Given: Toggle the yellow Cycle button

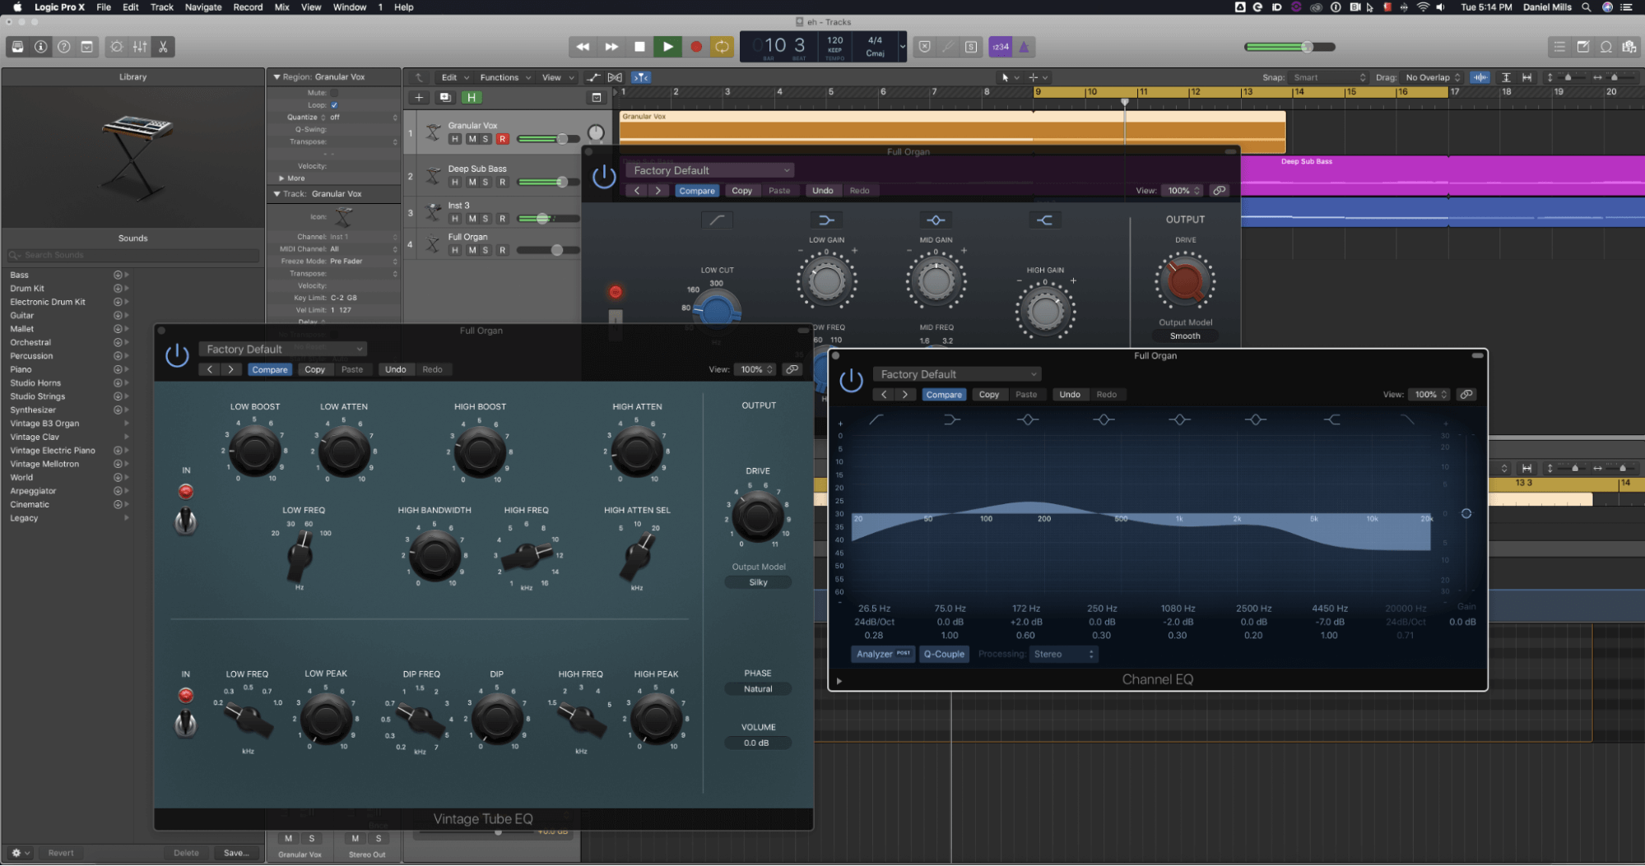Looking at the screenshot, I should (722, 47).
